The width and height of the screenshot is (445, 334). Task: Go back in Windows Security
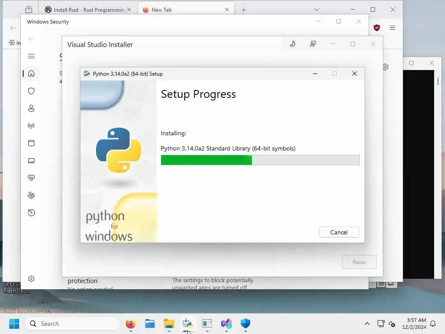(31, 39)
